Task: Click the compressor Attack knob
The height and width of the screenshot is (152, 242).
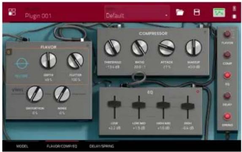Action: (167, 48)
